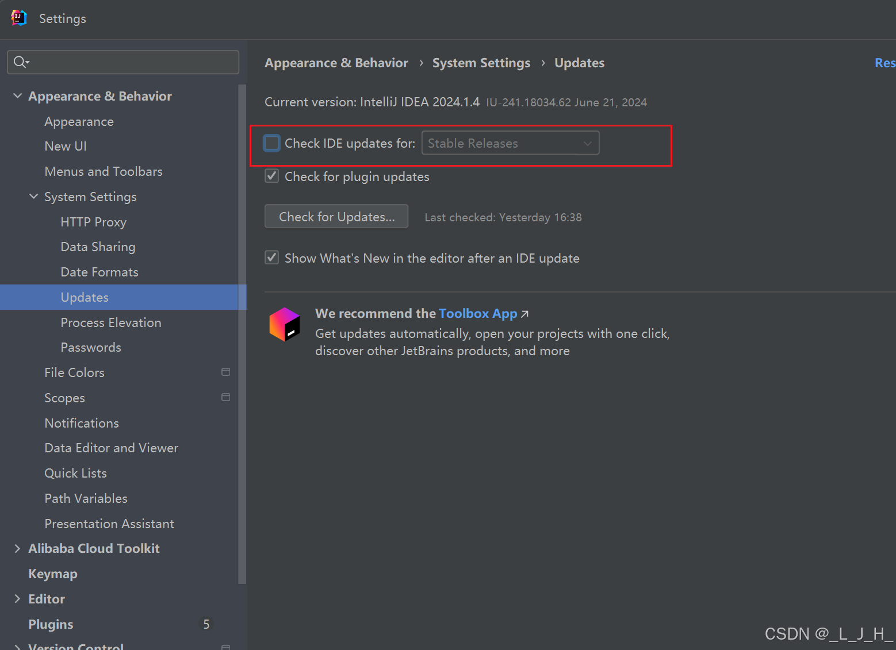Focus the settings search field
The width and height of the screenshot is (896, 650).
click(123, 62)
